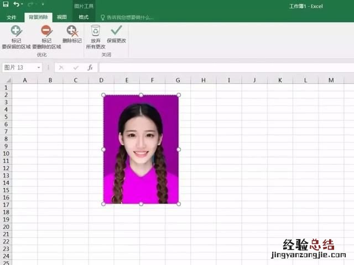Click Keep Changes checkmark icon
The width and height of the screenshot is (354, 265).
tap(116, 31)
